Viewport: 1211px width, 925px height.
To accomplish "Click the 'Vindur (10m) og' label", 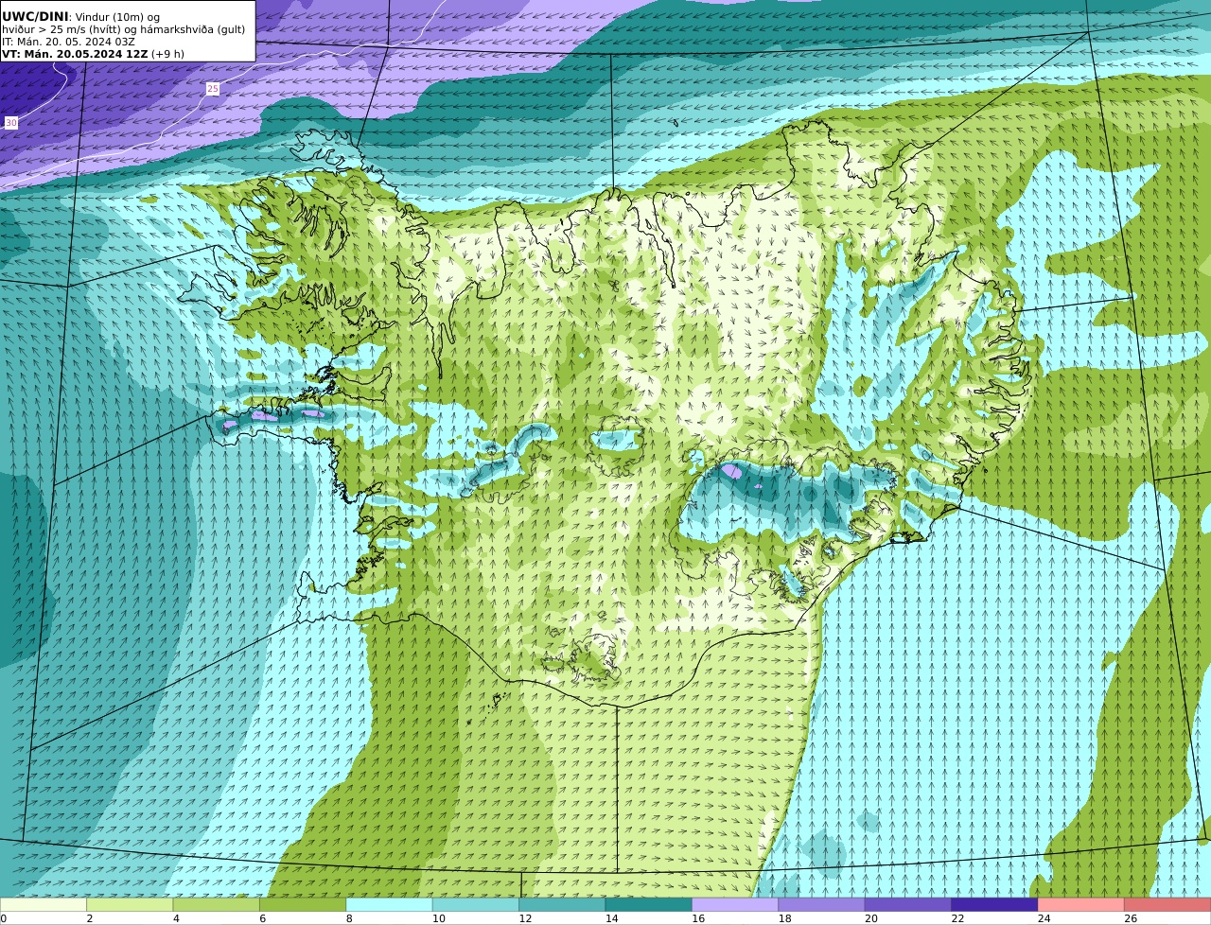I will (x=117, y=18).
